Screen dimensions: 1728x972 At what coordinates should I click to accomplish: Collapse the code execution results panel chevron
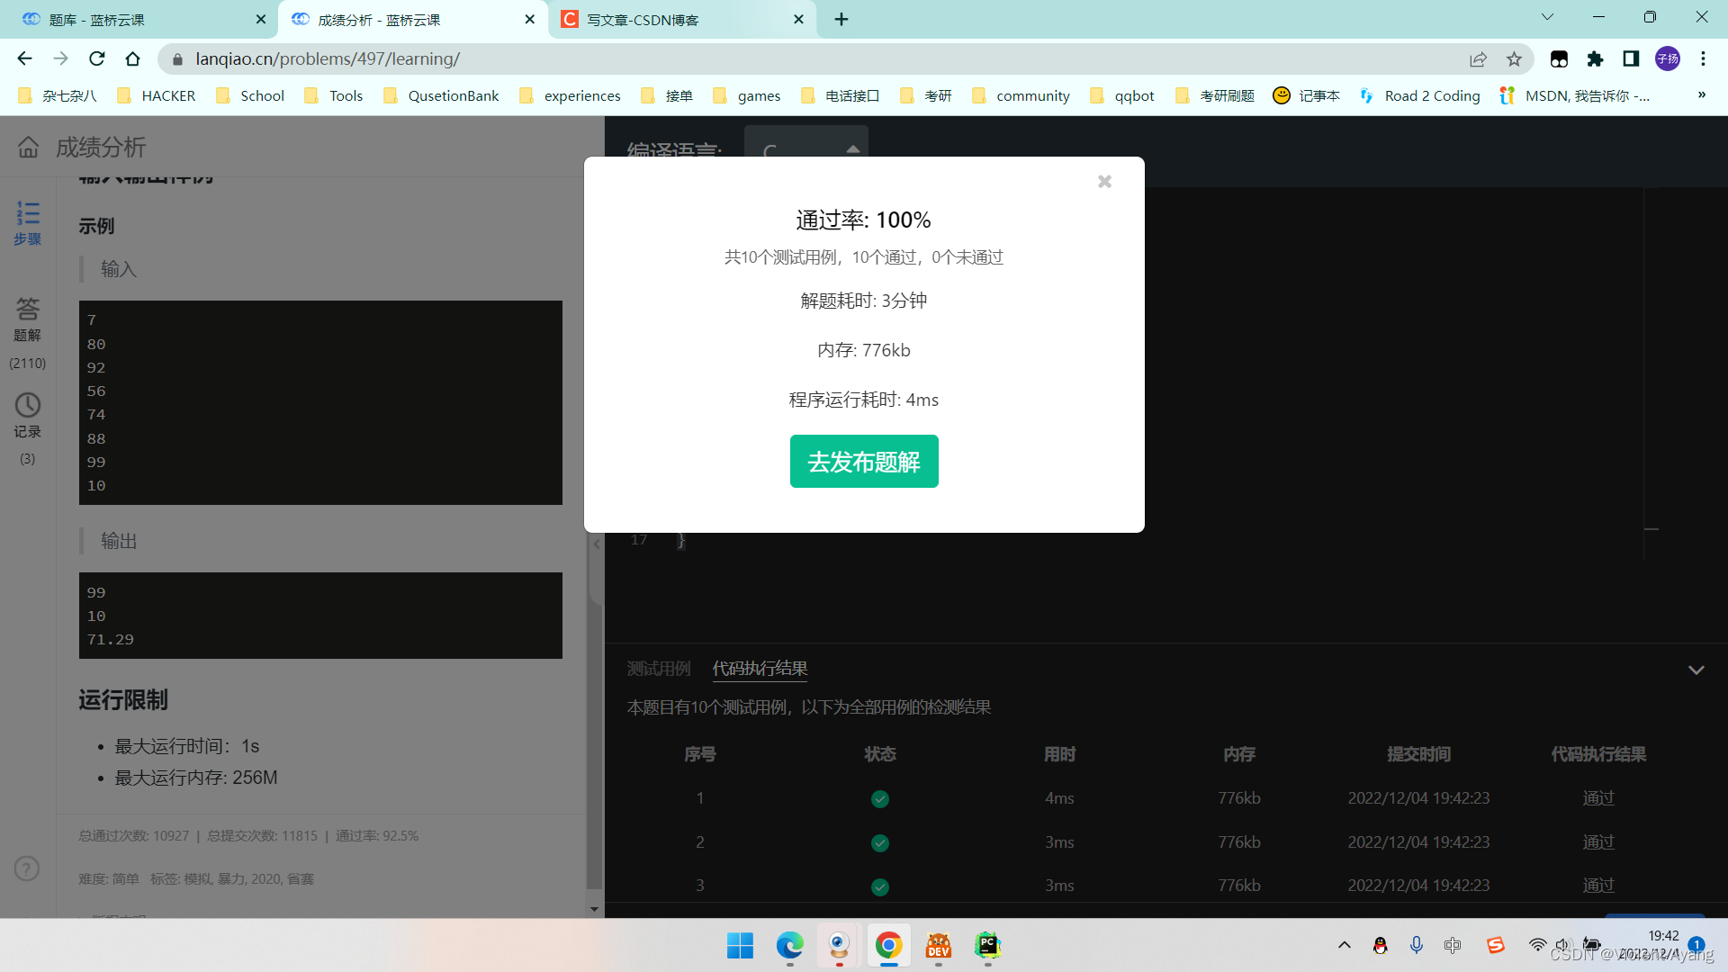pos(1696,670)
